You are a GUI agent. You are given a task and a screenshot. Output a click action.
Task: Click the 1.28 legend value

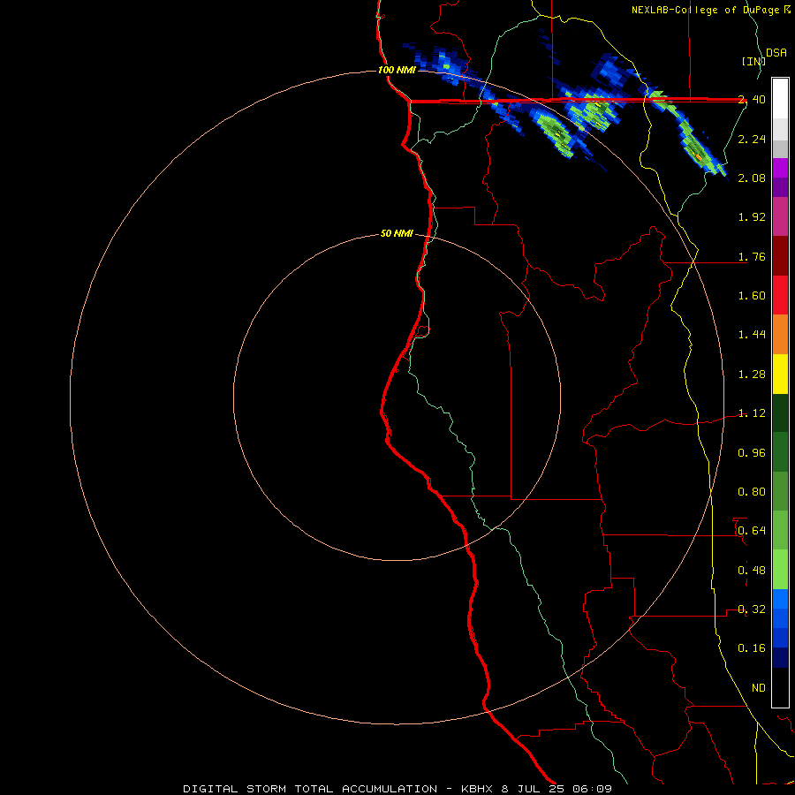(x=752, y=375)
